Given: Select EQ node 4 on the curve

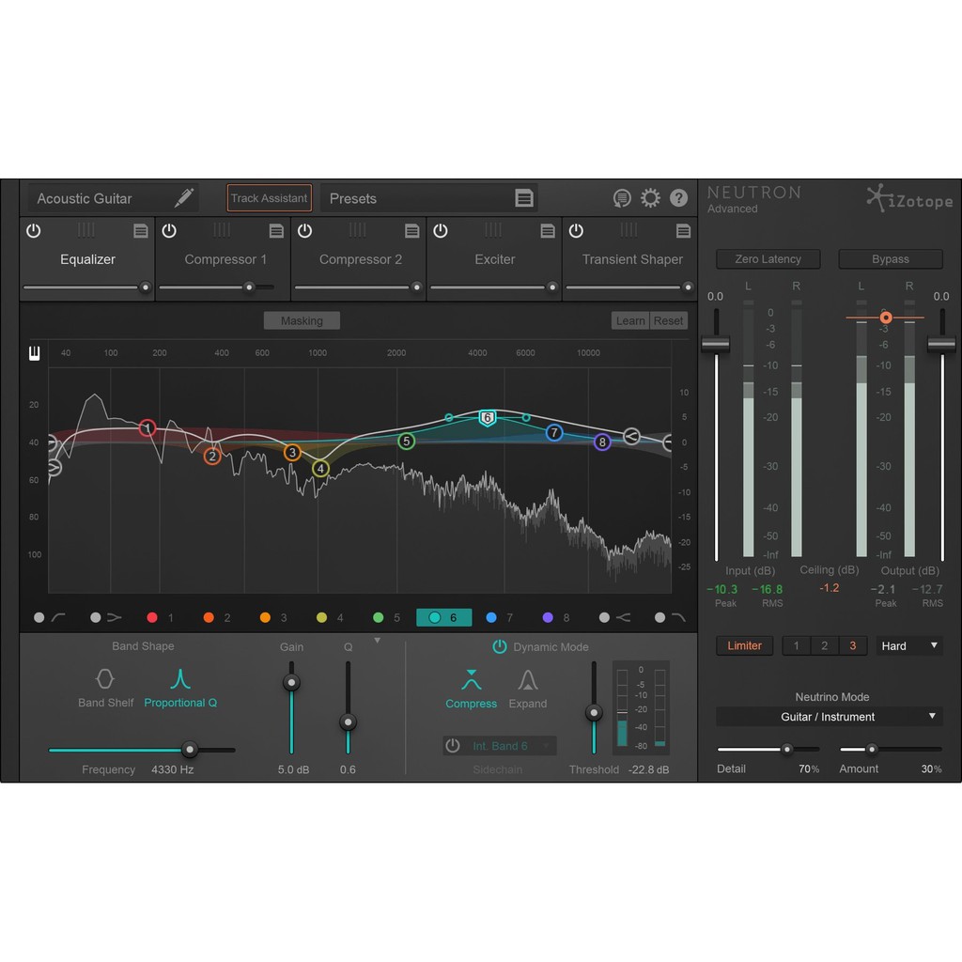Looking at the screenshot, I should point(320,469).
